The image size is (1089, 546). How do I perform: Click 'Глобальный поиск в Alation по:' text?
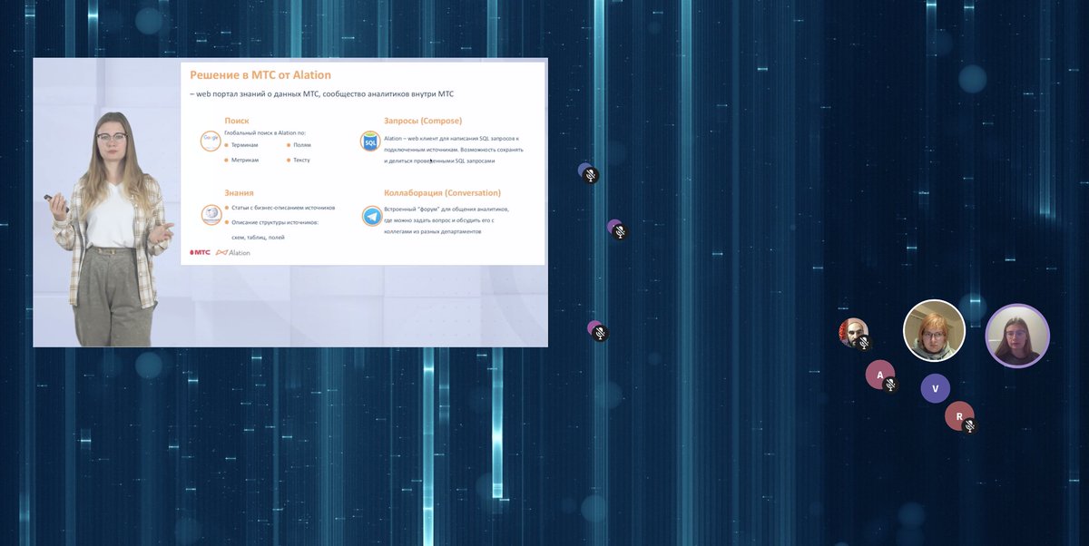[x=265, y=132]
